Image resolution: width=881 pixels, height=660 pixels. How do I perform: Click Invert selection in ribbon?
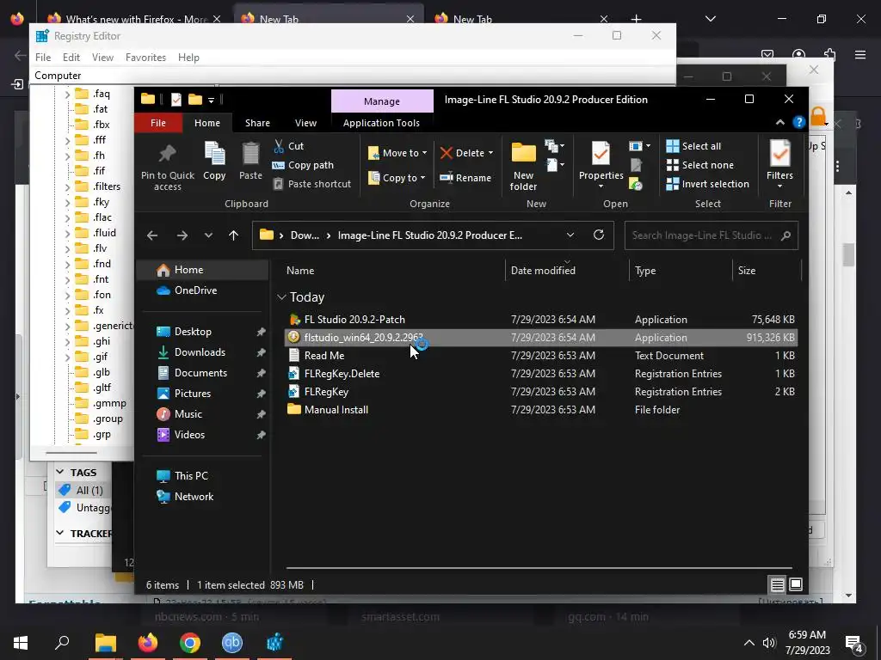(x=707, y=184)
